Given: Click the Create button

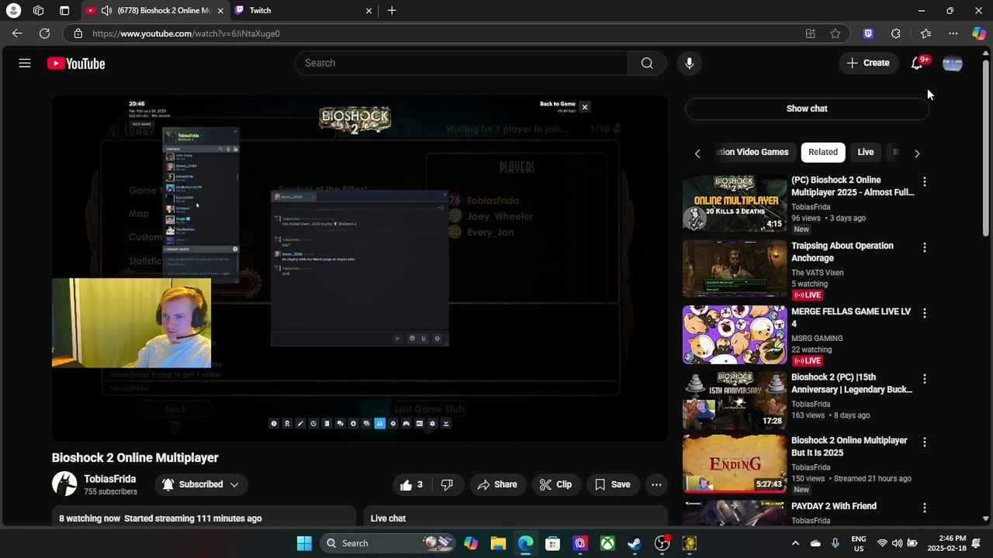Looking at the screenshot, I should (x=868, y=64).
